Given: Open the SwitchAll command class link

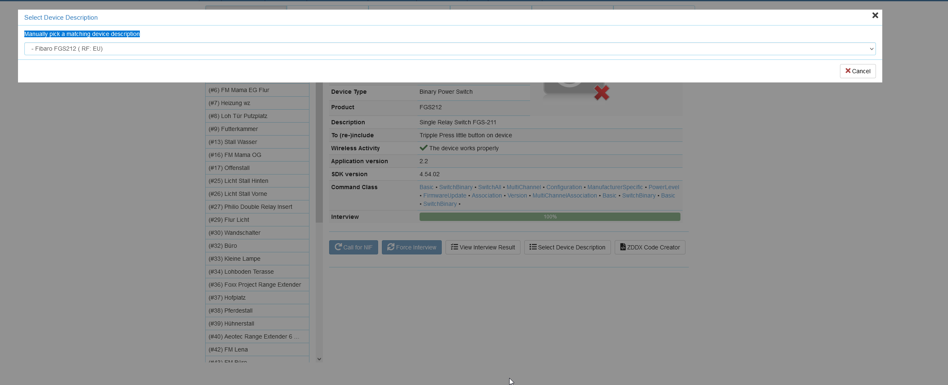Looking at the screenshot, I should click(489, 187).
